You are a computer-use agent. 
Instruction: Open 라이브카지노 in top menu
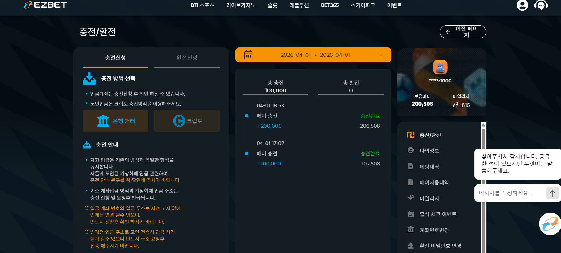click(241, 5)
